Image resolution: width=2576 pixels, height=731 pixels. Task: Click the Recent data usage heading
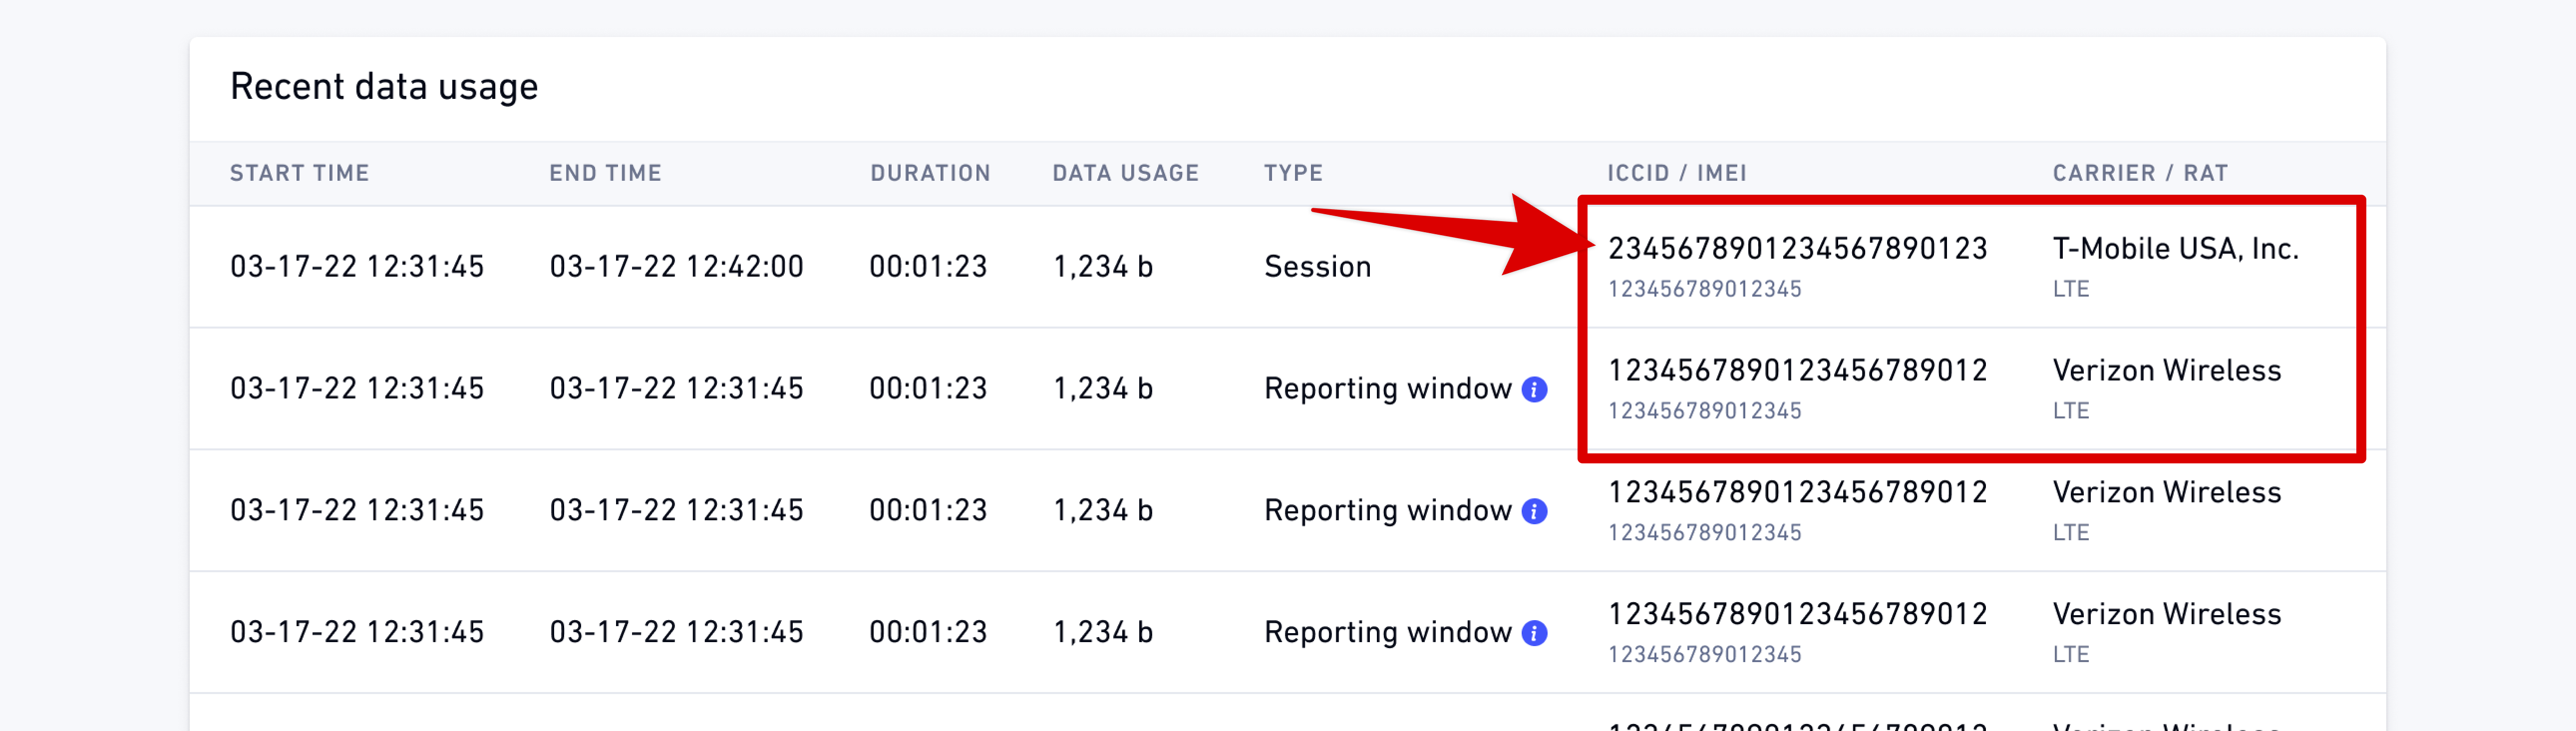point(384,87)
